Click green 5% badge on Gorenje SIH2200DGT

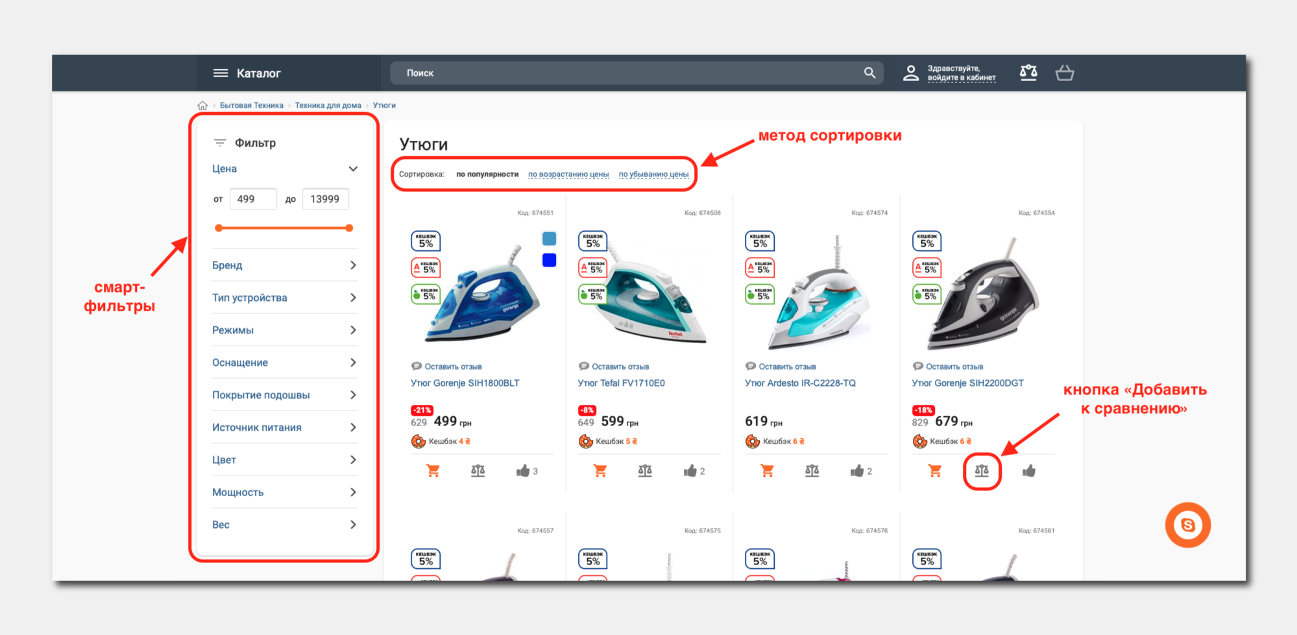pyautogui.click(x=927, y=294)
